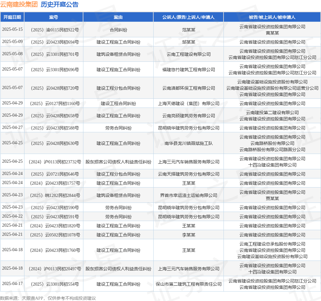Select case number (2025)渝0115民初922号

(54, 30)
